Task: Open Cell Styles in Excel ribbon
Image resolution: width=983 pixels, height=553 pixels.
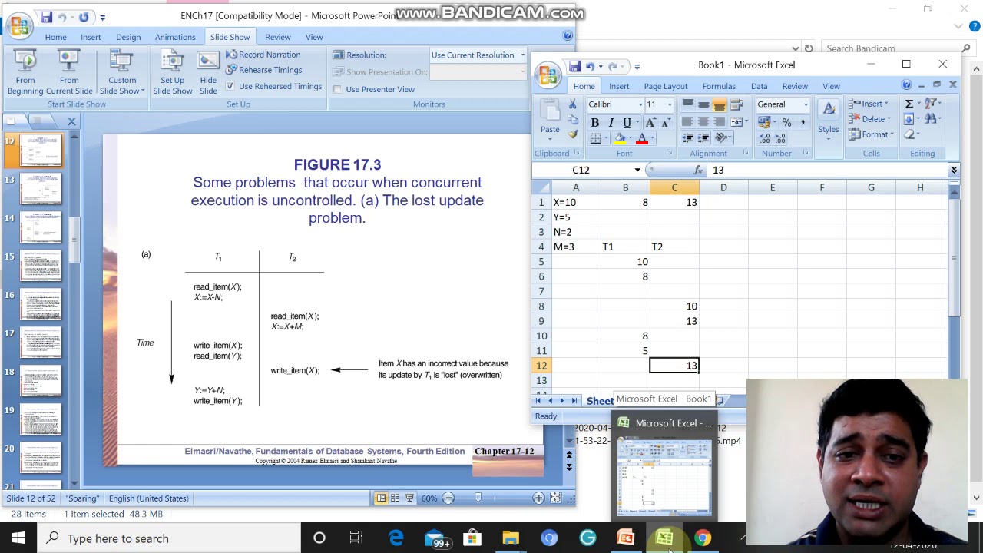Action: (828, 120)
